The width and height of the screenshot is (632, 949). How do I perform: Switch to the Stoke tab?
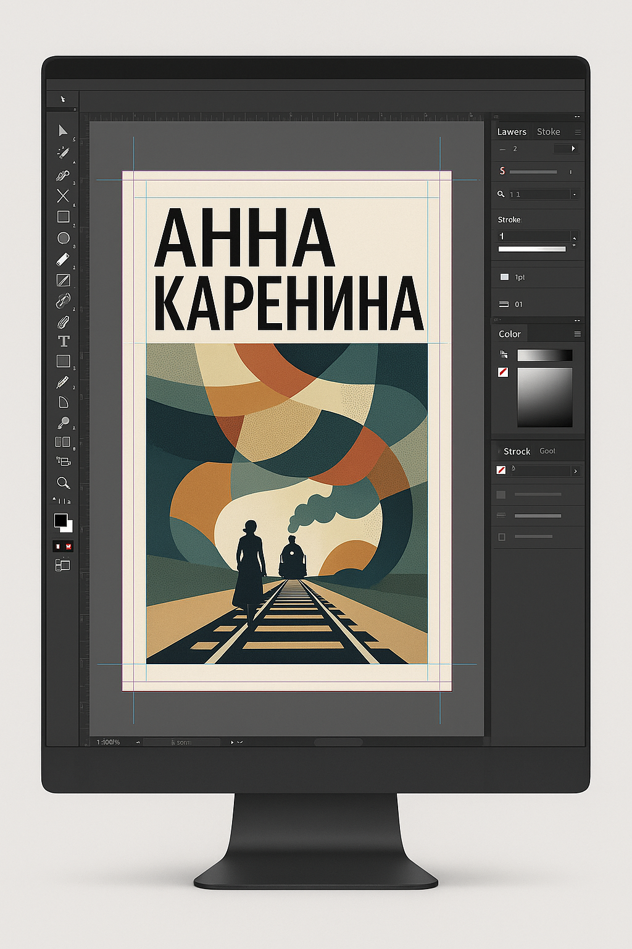pos(548,132)
